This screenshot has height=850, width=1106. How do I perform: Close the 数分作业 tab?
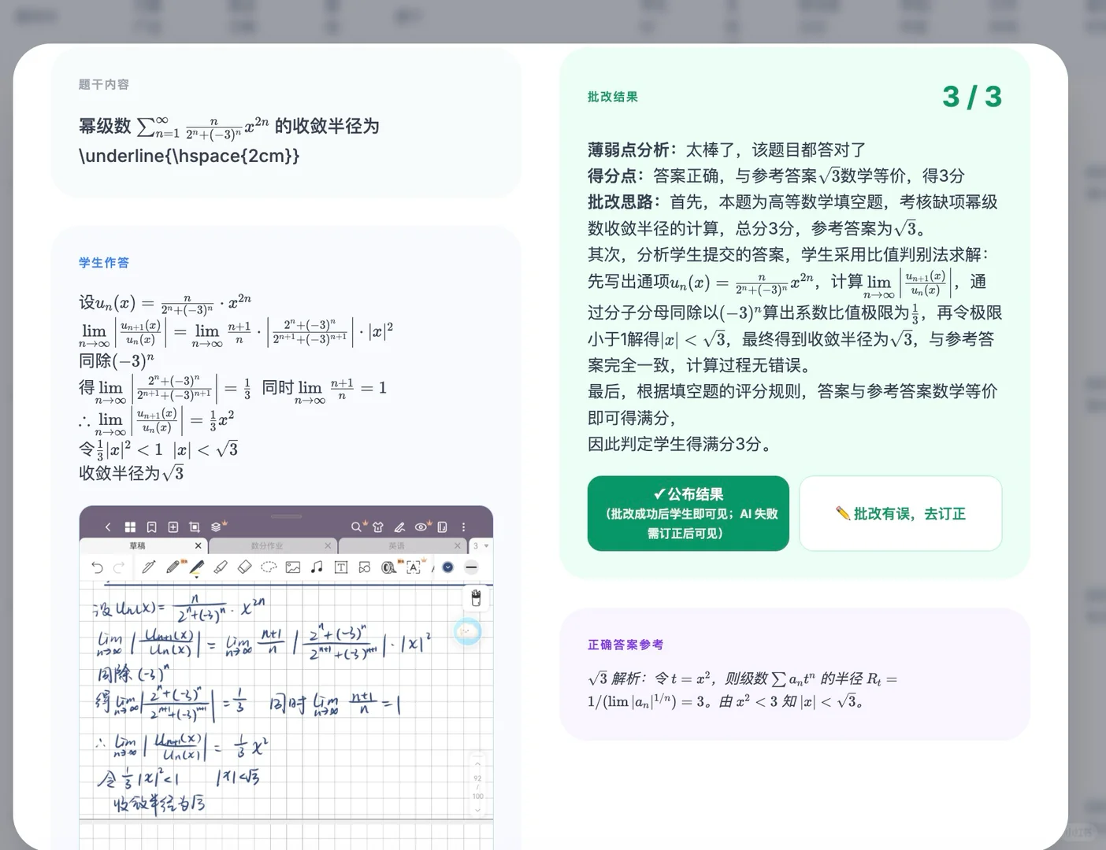tap(328, 545)
